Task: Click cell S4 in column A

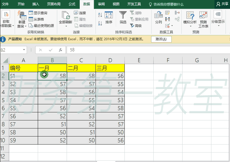Action: click(x=23, y=100)
